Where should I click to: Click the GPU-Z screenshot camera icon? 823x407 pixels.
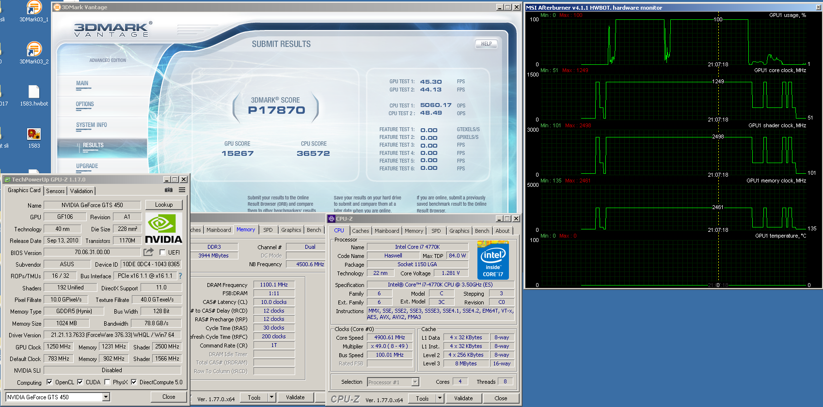coord(168,190)
